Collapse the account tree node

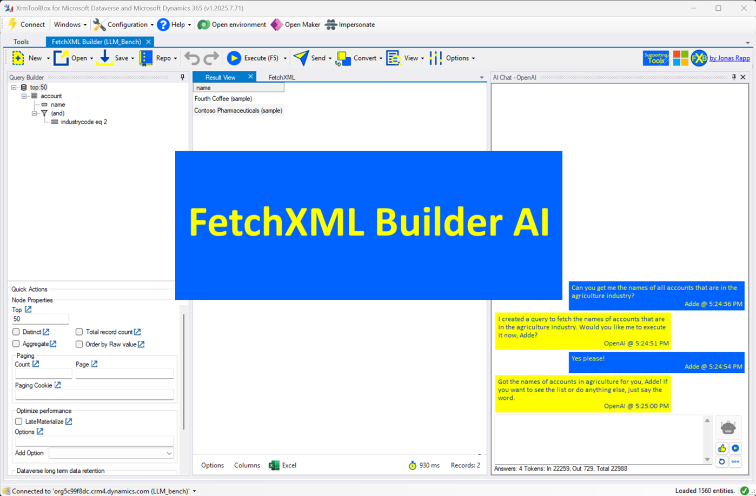coord(24,96)
